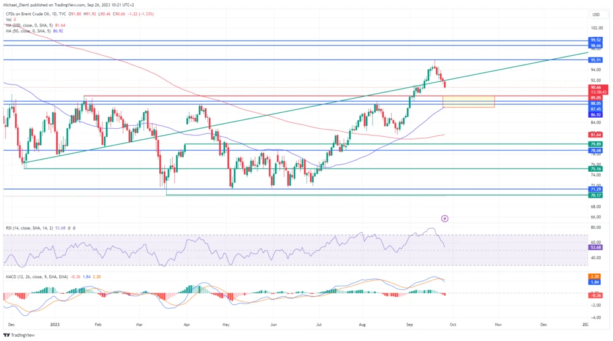The image size is (613, 341).
Task: Click the blue MACD value tag 1.84
Action: pyautogui.click(x=595, y=282)
